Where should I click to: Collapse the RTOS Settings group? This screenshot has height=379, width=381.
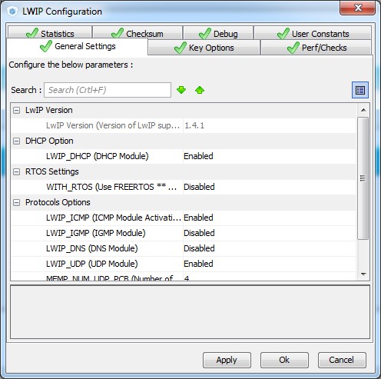click(x=16, y=171)
